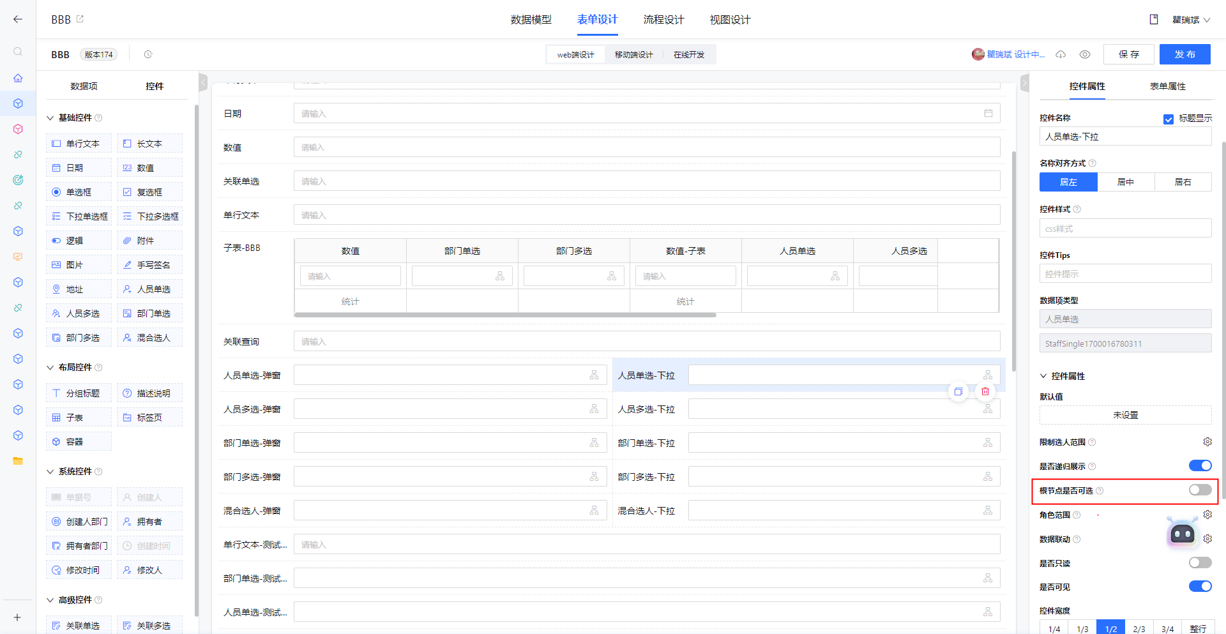1226x634 pixels.
Task: Select 居左 alignment option
Action: [1068, 182]
